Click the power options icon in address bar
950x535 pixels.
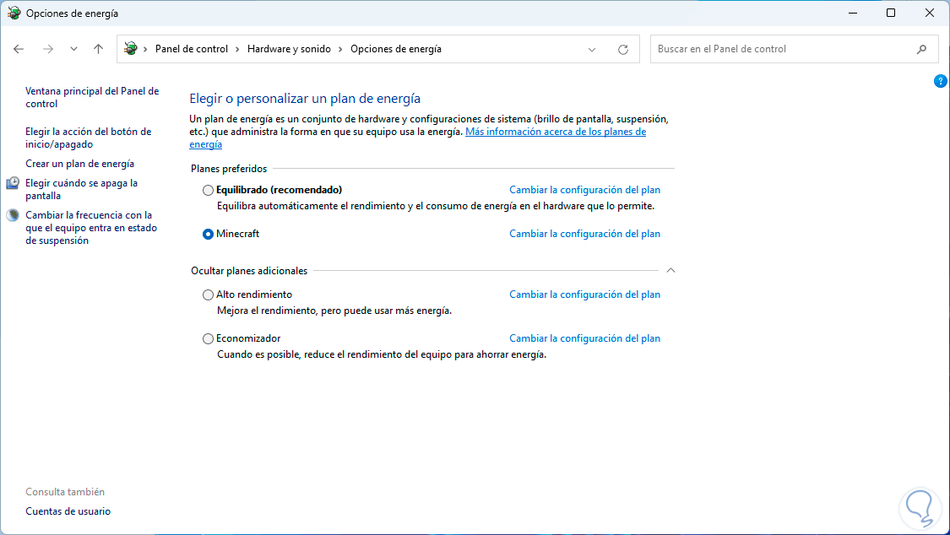click(x=130, y=48)
